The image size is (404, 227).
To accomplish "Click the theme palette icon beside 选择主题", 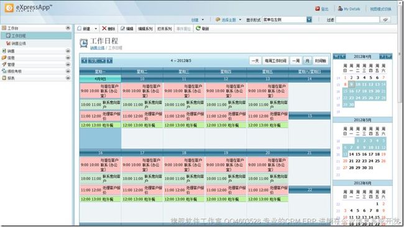I will pos(218,20).
